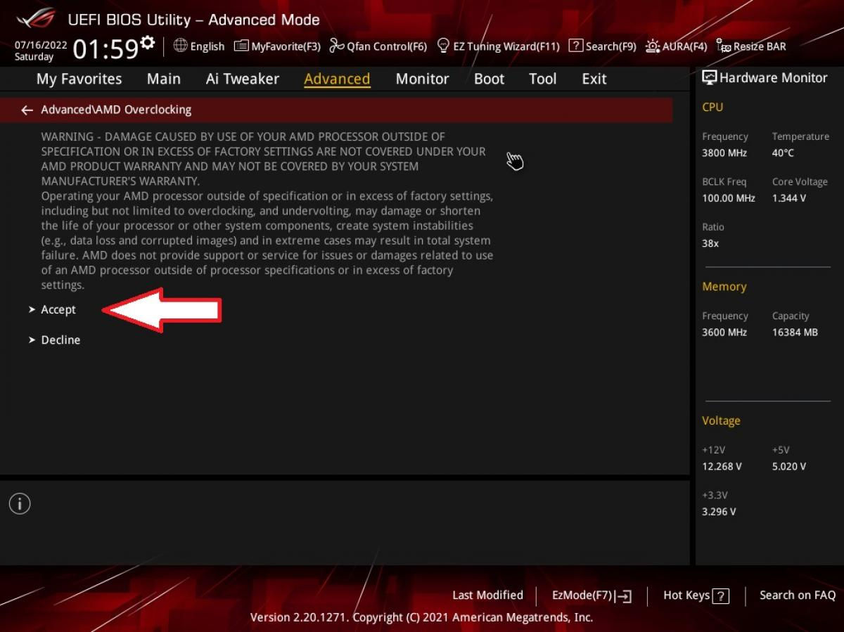Click the Ratio value 38x
This screenshot has width=844, height=632.
[x=710, y=243]
